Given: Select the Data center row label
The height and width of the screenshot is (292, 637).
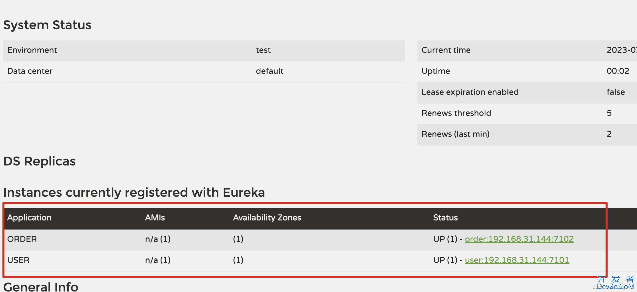Looking at the screenshot, I should 30,71.
